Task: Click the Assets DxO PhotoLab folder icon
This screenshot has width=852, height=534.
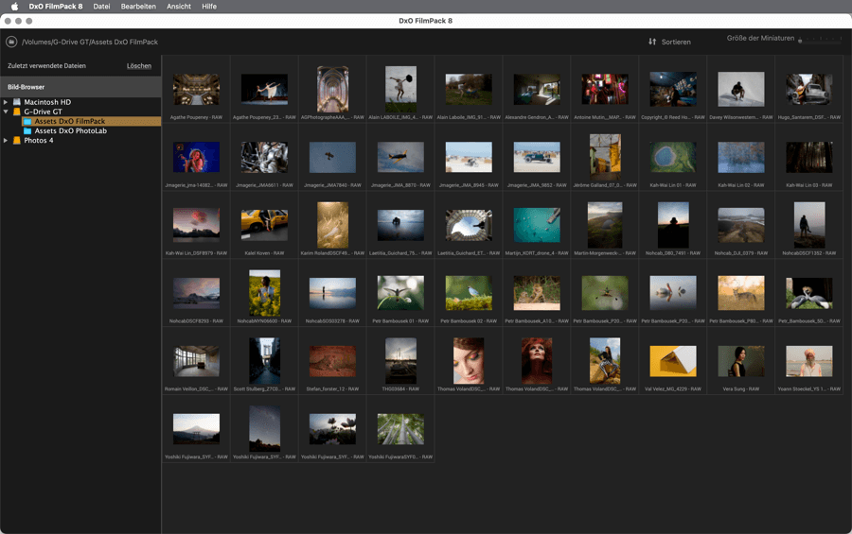Action: tap(27, 131)
